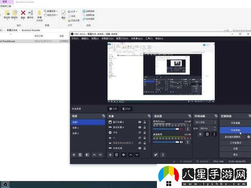Remove the transition with the trash icon
This screenshot has height=188, width=251.
click(x=207, y=134)
